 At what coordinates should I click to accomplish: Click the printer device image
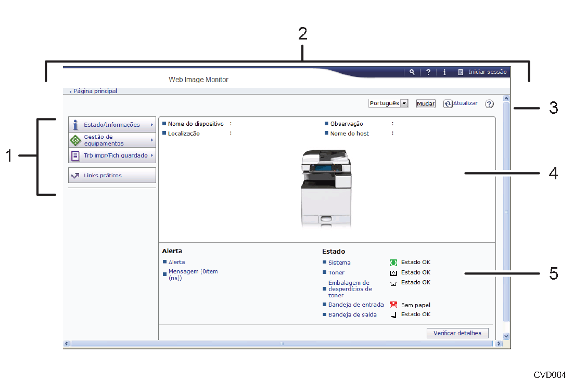click(x=326, y=188)
